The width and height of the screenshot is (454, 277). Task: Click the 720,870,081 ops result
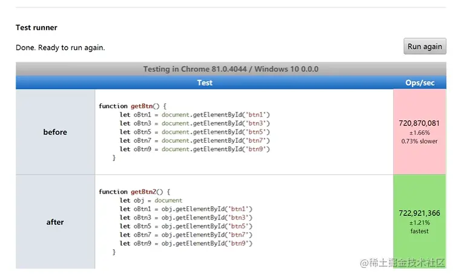pyautogui.click(x=419, y=123)
